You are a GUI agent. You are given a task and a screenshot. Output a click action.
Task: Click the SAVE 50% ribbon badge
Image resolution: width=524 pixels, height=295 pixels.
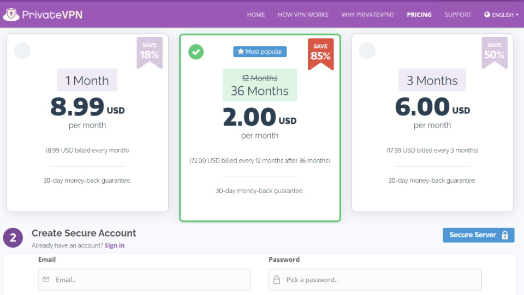coord(494,52)
